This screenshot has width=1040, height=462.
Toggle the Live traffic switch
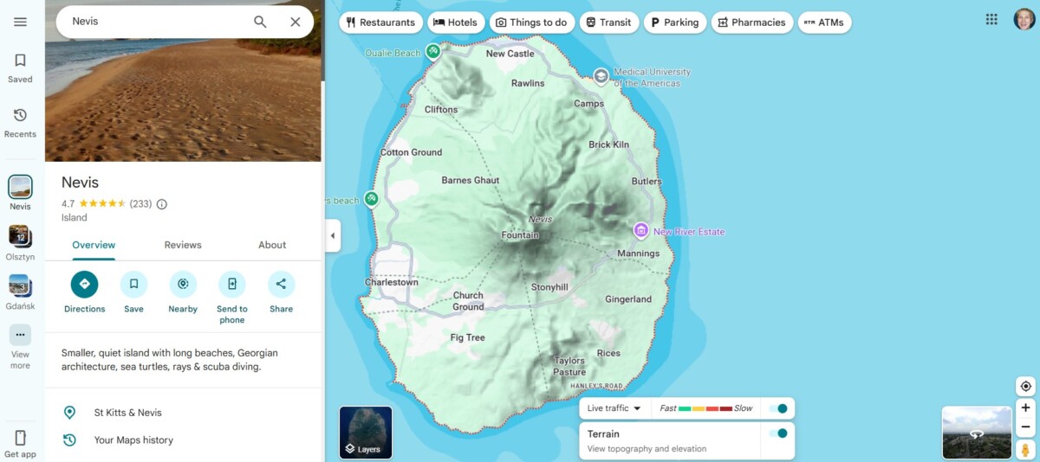[x=778, y=408]
